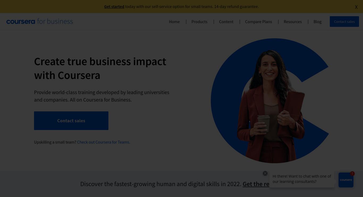Open the Coursera for Business logo link
The width and height of the screenshot is (363, 197).
(x=40, y=21)
